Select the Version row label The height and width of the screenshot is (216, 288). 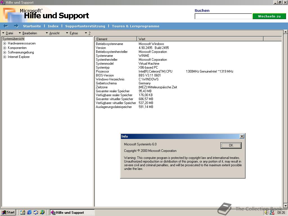(101, 48)
